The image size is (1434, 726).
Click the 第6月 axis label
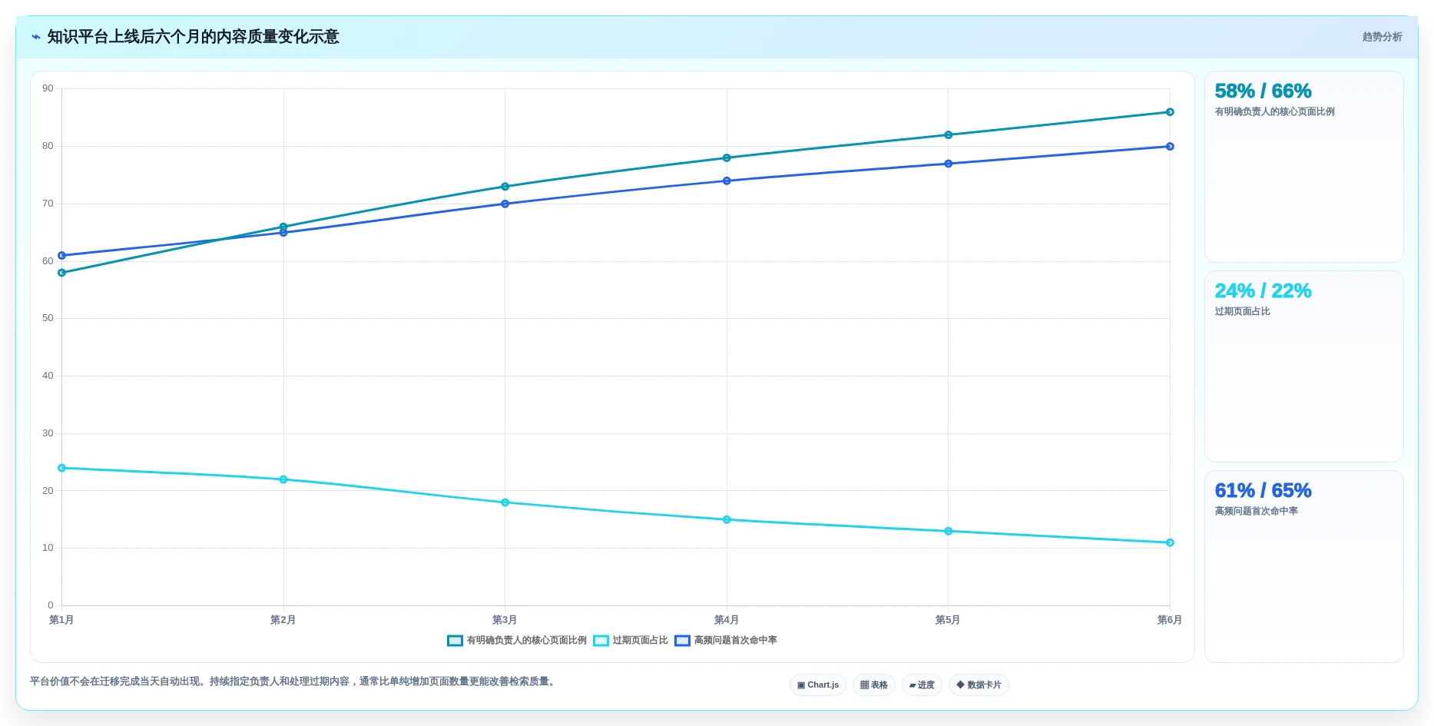[1170, 620]
